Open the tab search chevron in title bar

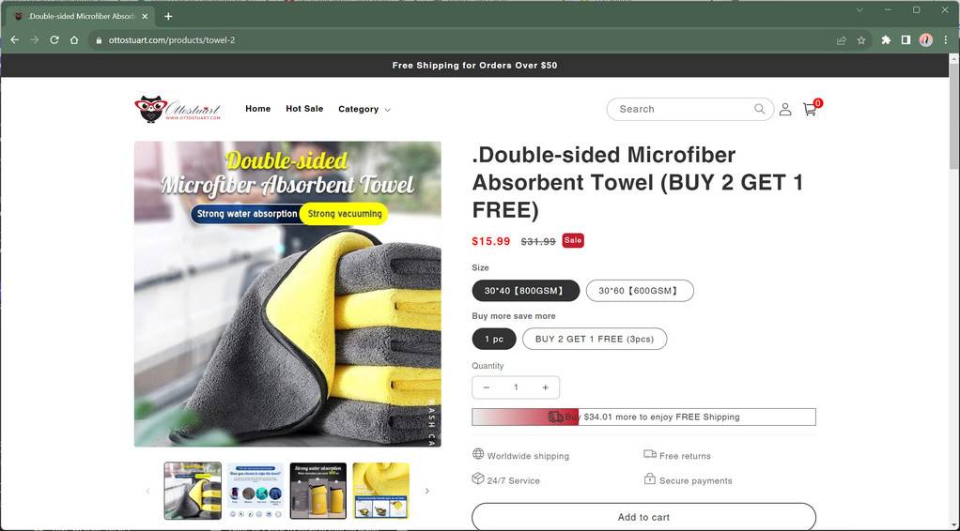point(859,9)
